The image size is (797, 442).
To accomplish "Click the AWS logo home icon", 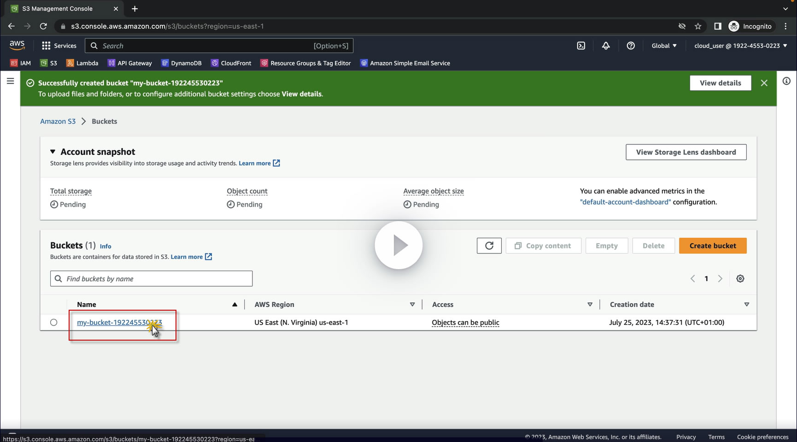I will (x=17, y=45).
